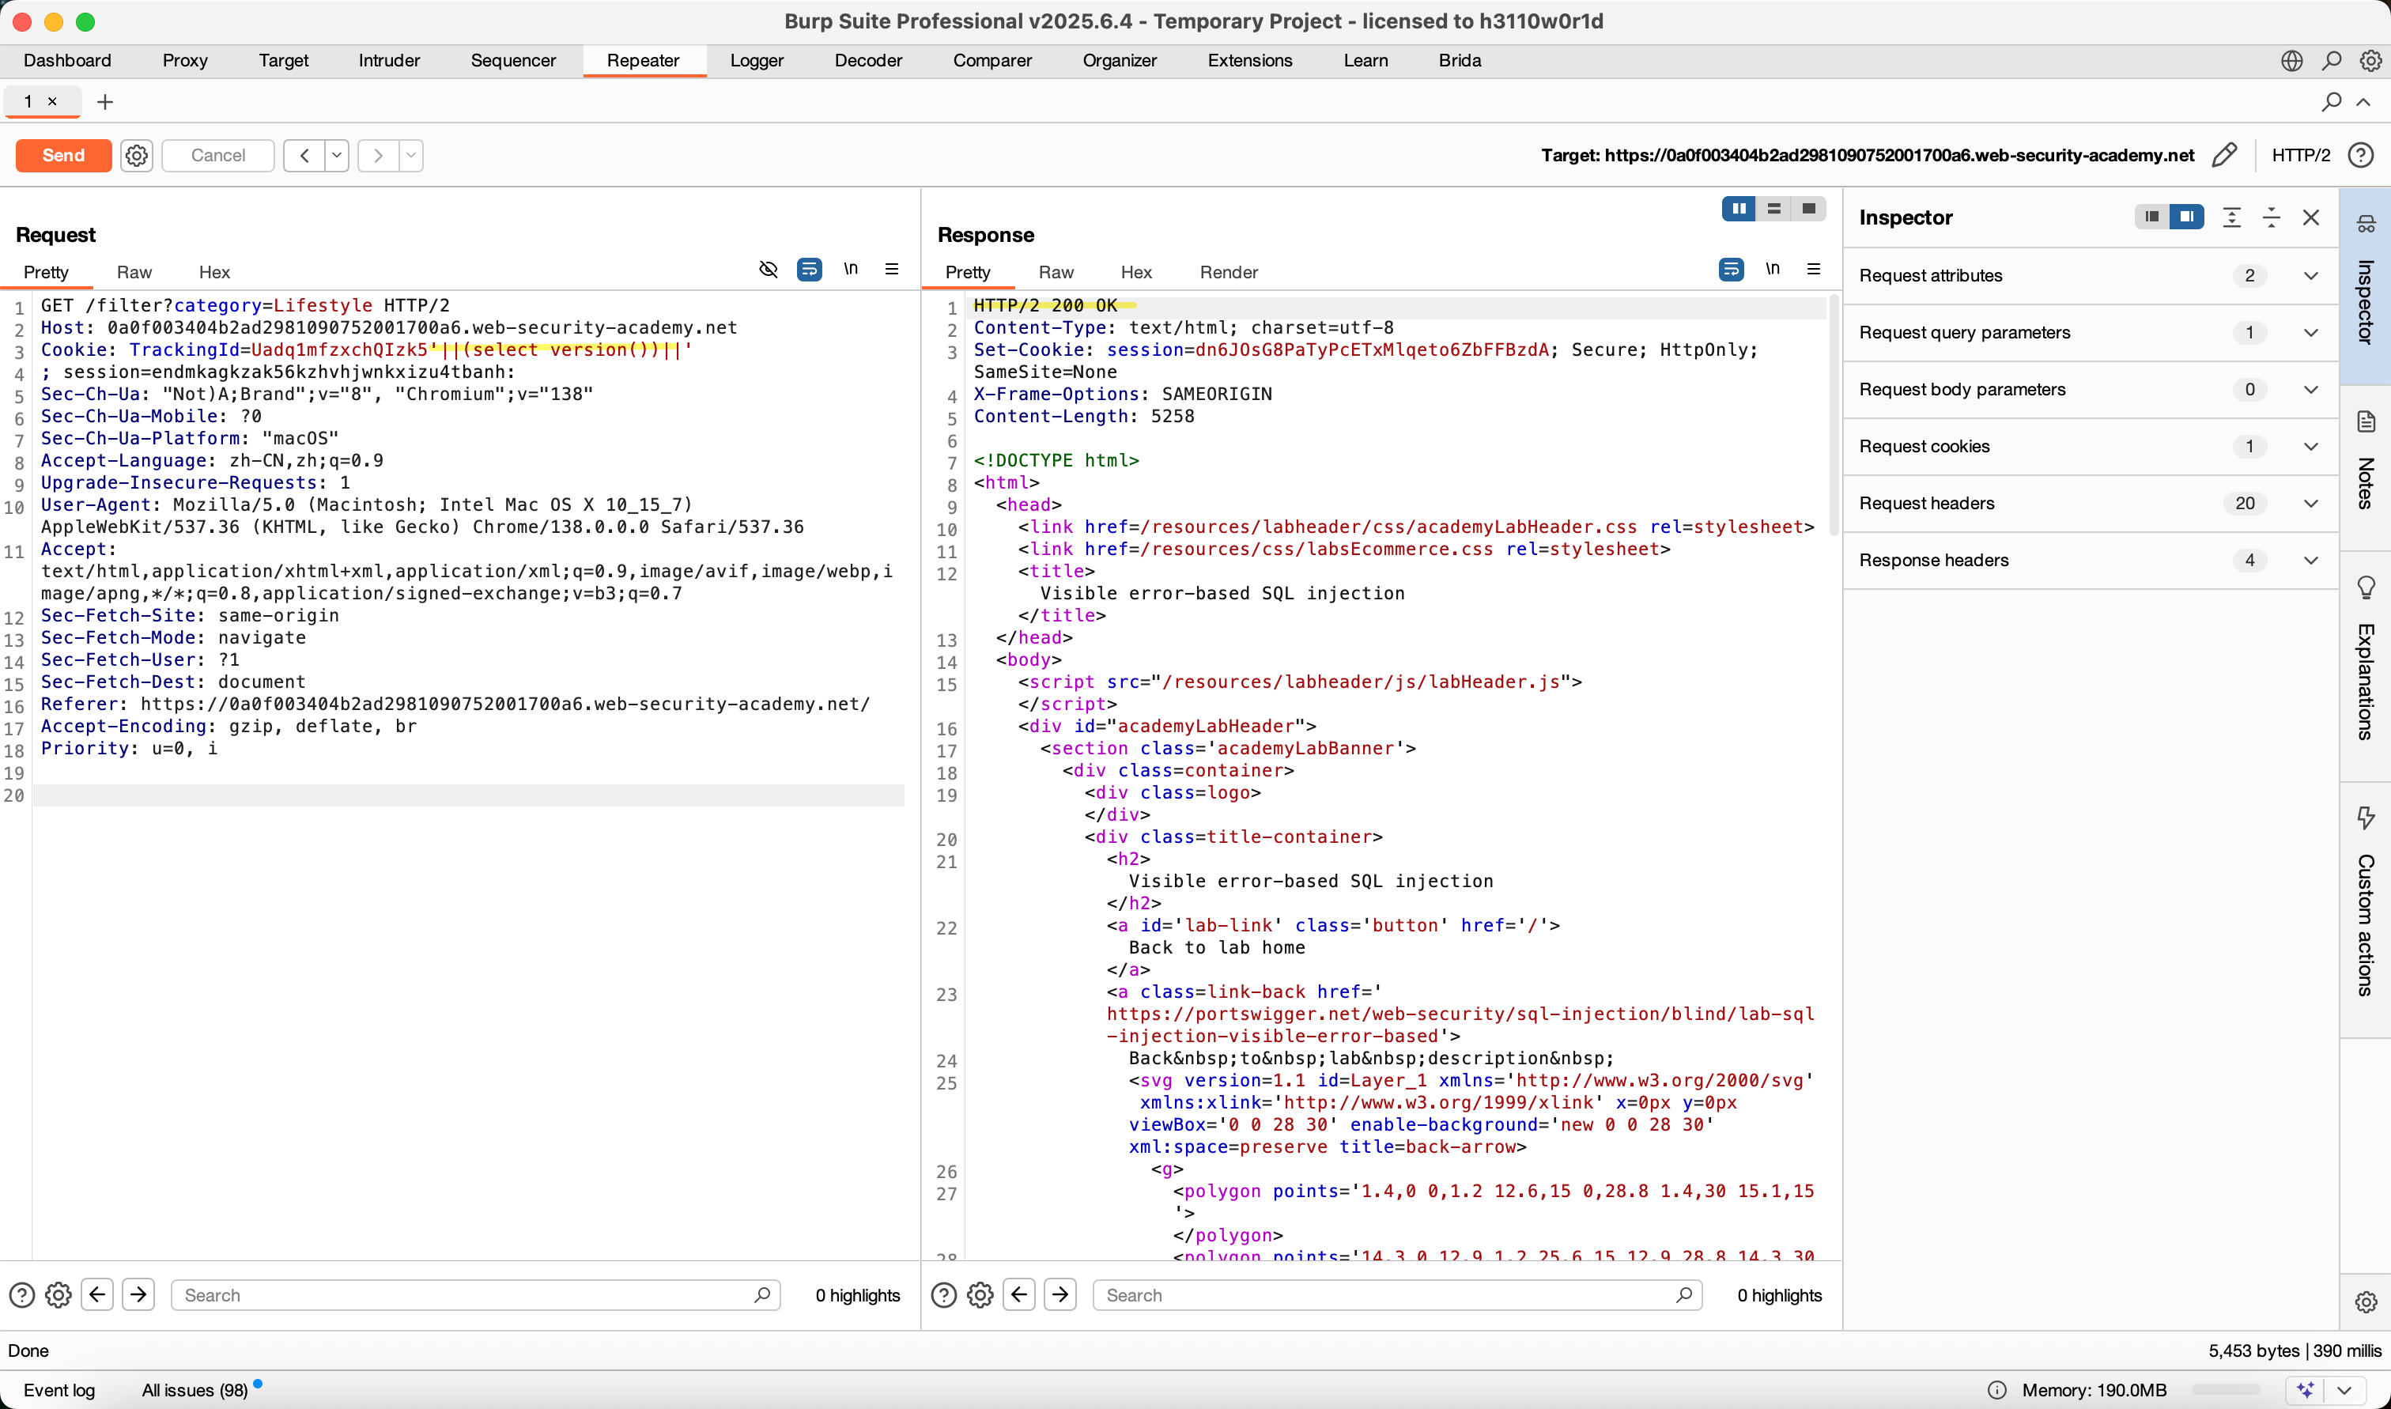2391x1409 pixels.
Task: Open Burp settings gear top right
Action: coord(2370,61)
